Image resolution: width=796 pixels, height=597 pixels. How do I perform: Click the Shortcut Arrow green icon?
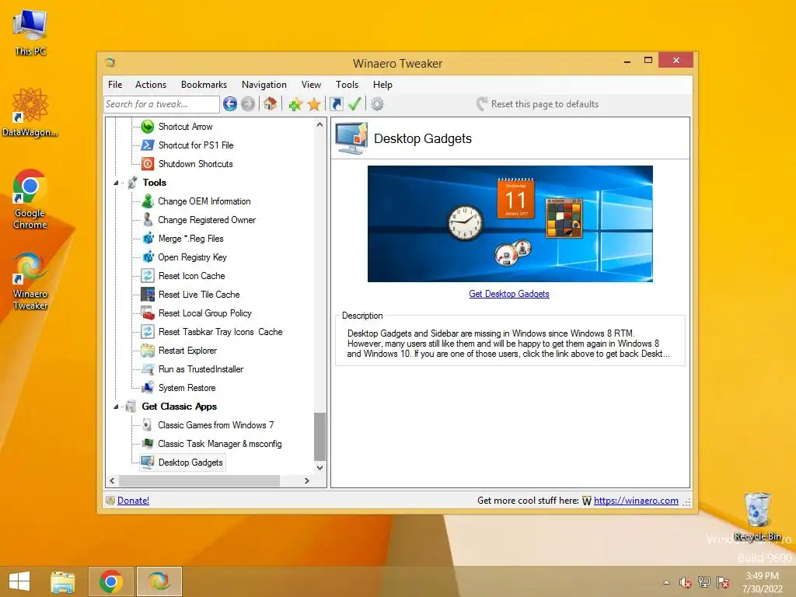[148, 127]
